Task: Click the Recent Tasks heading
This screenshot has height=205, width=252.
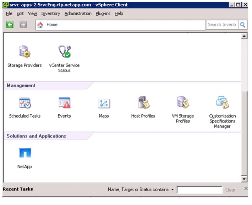Action: pyautogui.click(x=18, y=189)
